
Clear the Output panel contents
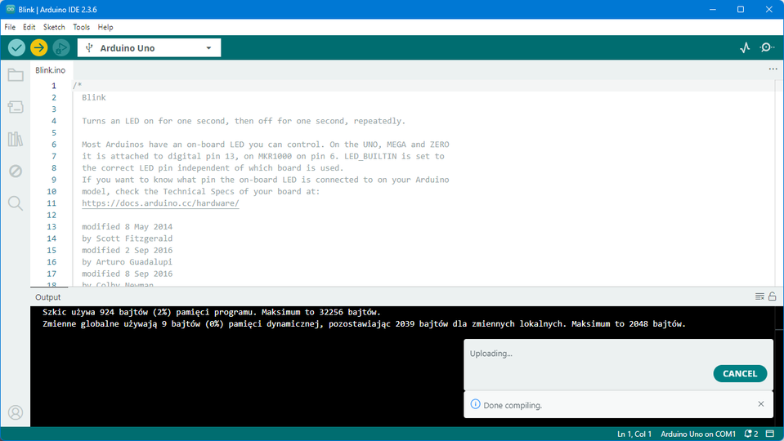coord(759,296)
